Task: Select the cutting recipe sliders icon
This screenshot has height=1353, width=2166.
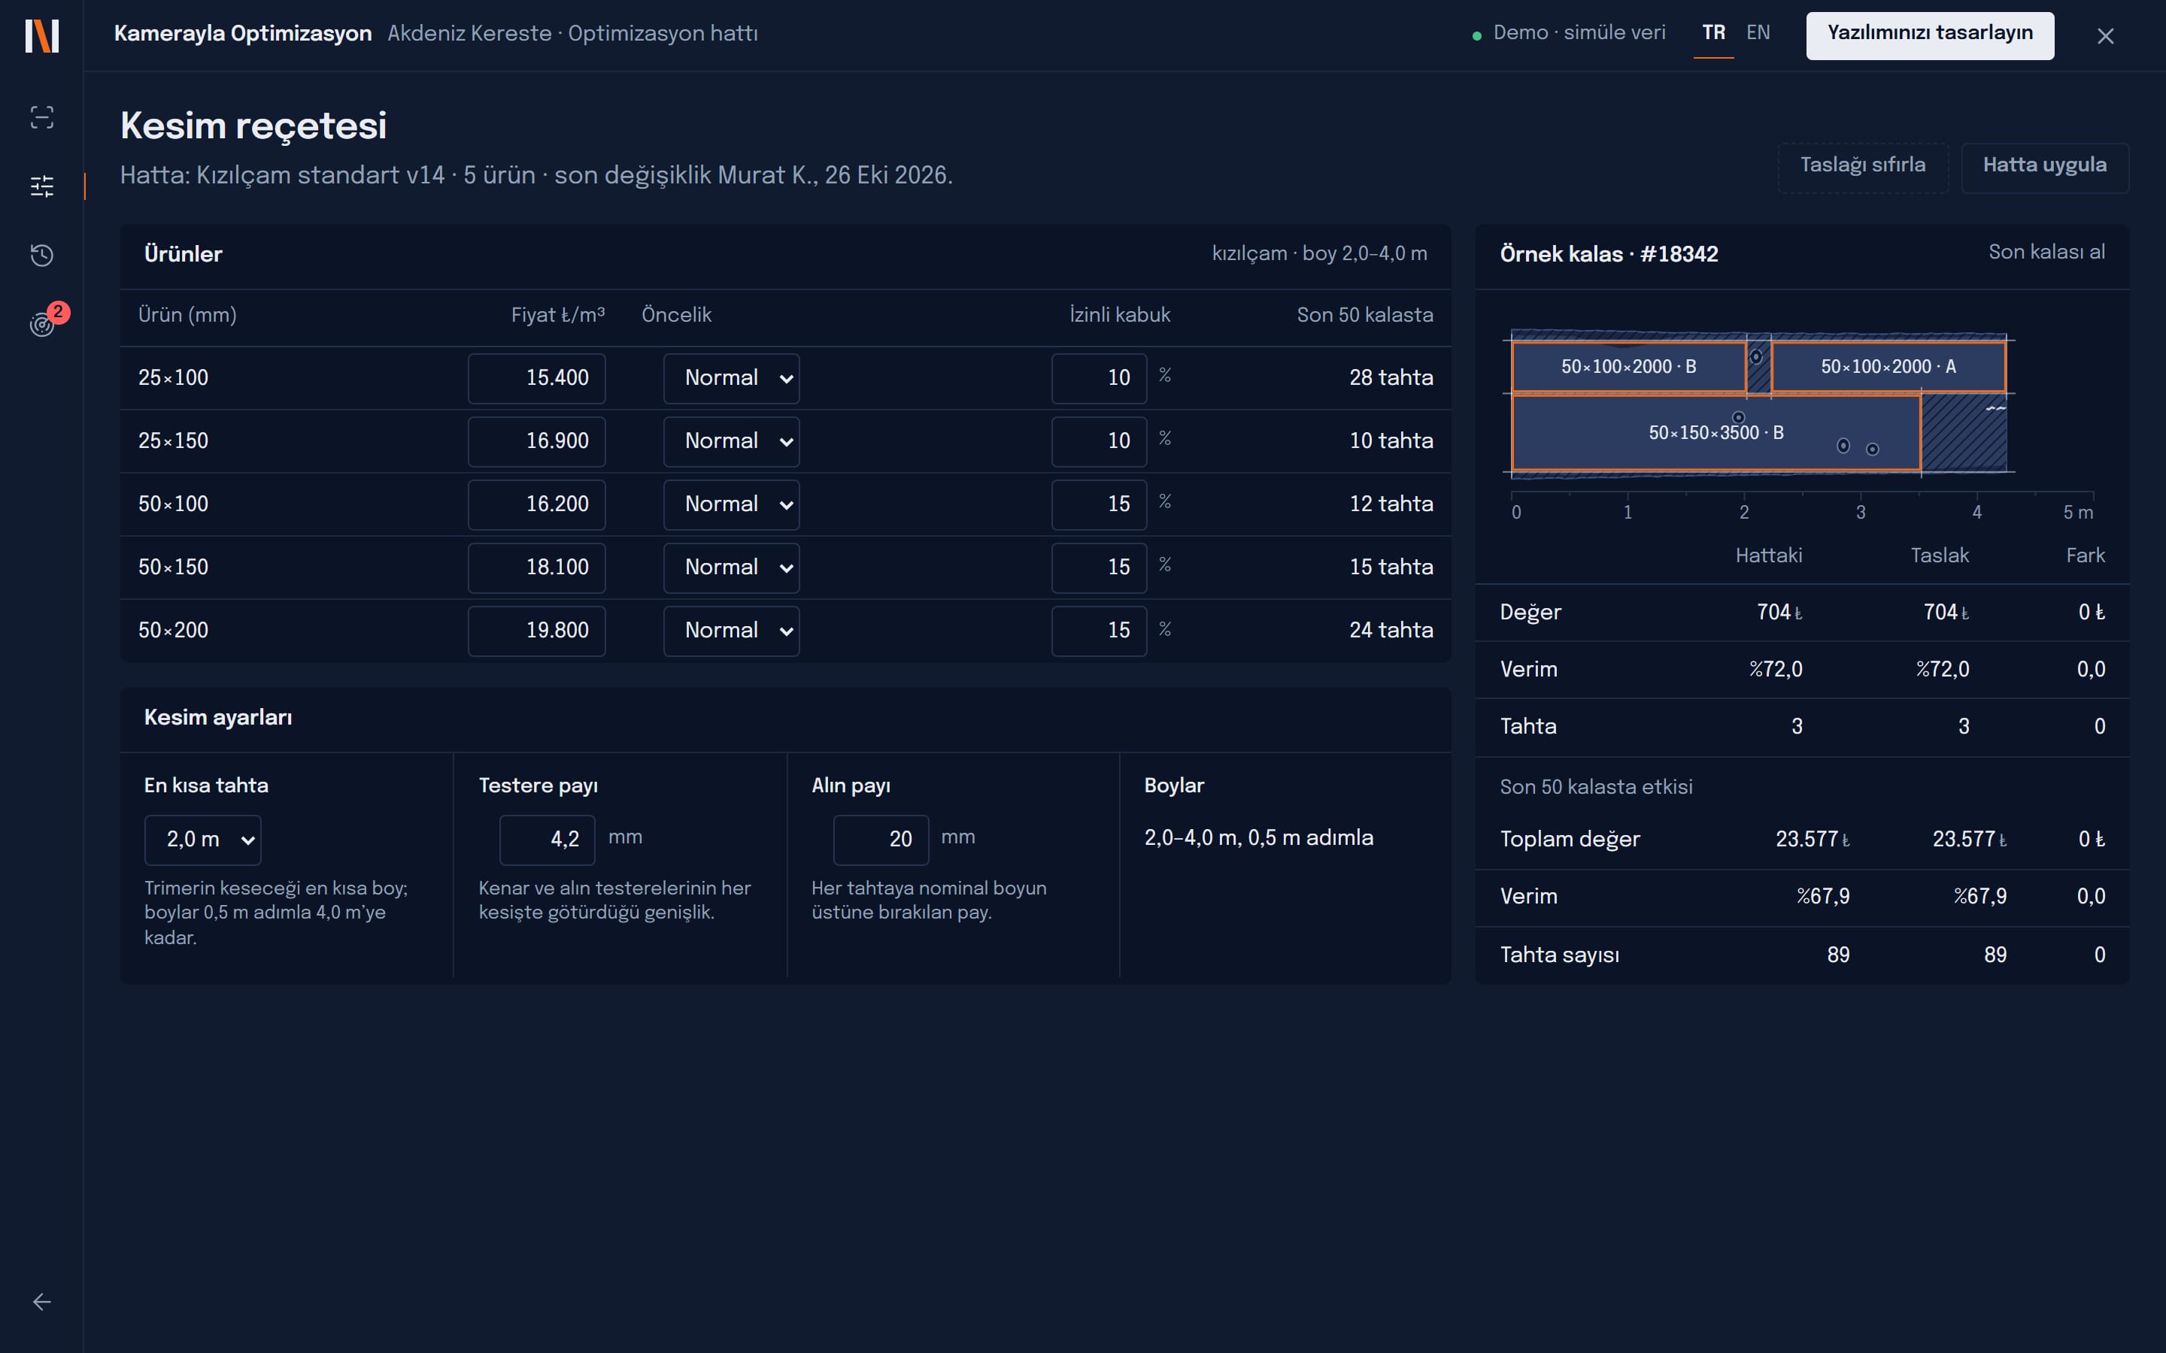Action: coord(42,186)
